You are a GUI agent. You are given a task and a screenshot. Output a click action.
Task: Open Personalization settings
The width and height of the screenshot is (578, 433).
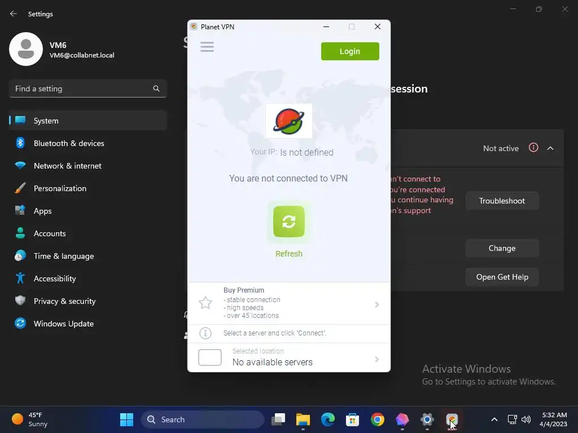tap(87, 188)
